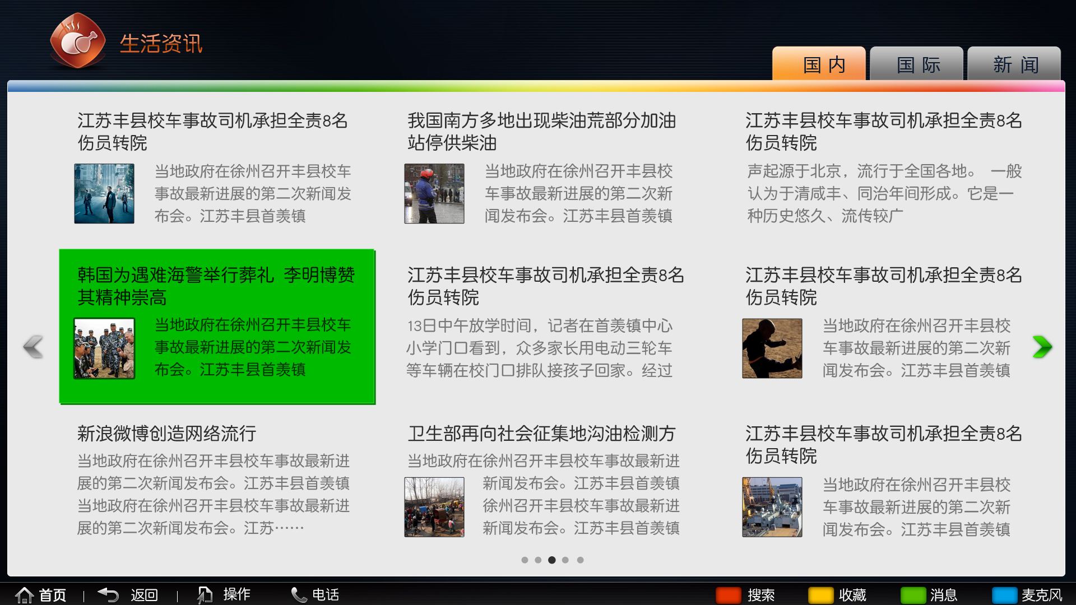Click the 搜索 label
1076x605 pixels.
[x=761, y=595]
